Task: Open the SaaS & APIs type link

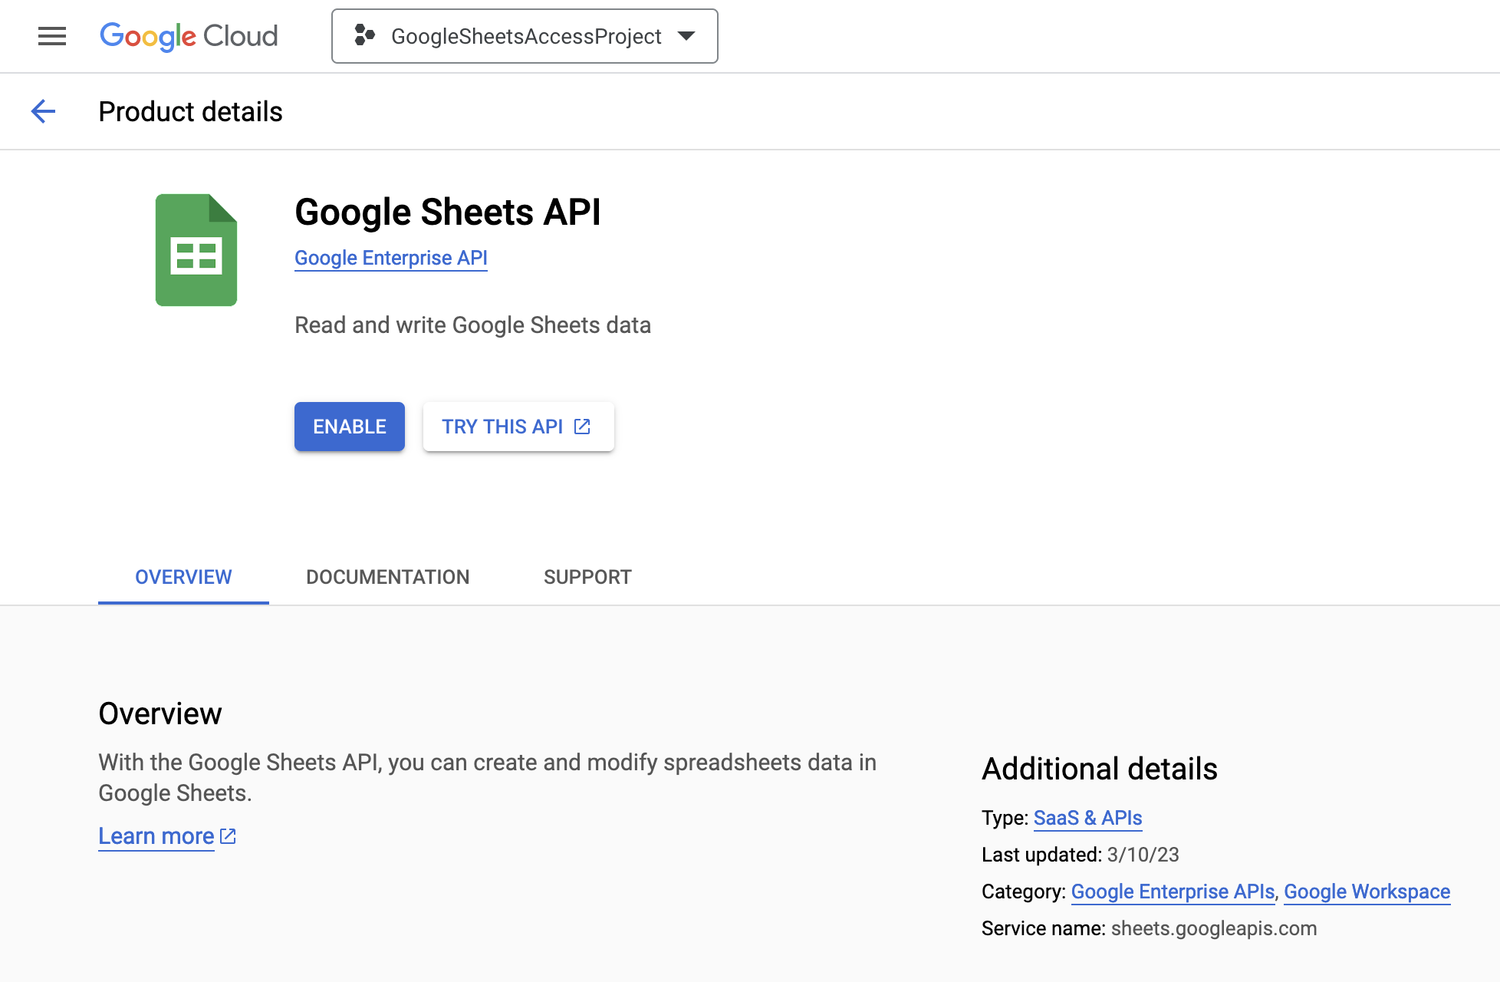Action: [1087, 818]
